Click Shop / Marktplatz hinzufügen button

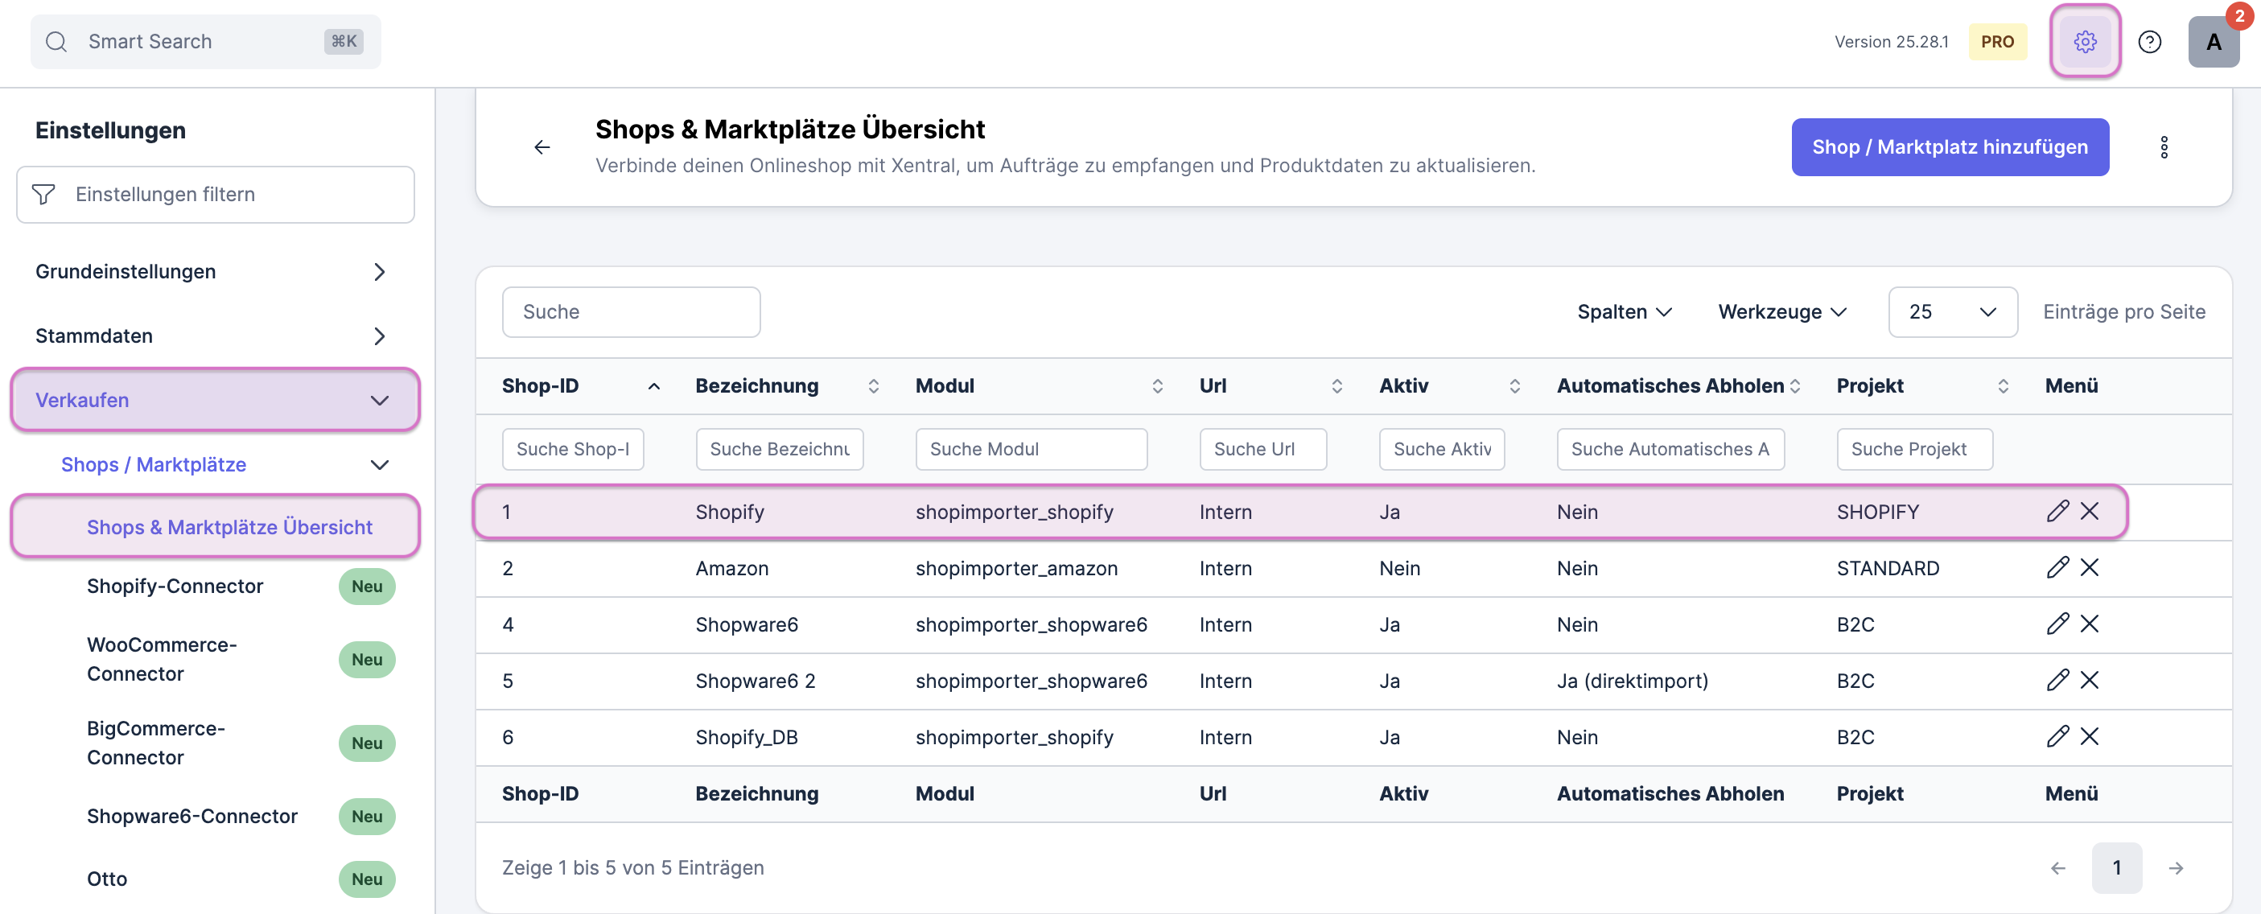tap(1950, 146)
